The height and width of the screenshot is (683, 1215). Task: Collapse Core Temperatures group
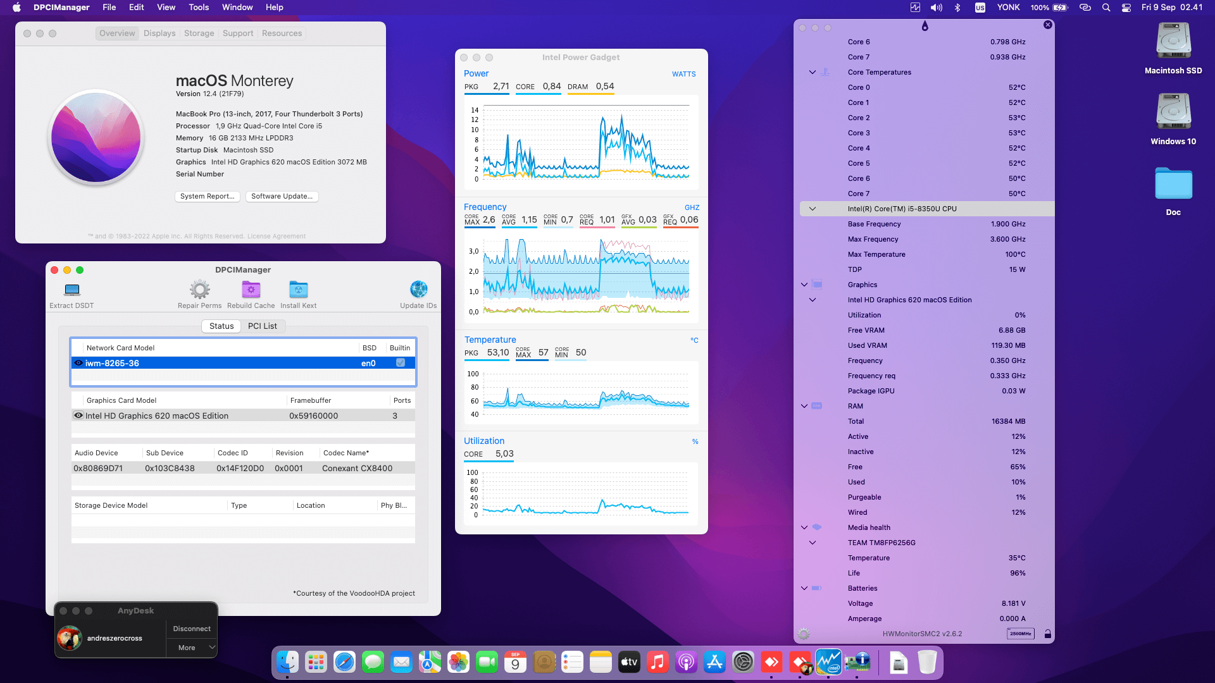[813, 72]
